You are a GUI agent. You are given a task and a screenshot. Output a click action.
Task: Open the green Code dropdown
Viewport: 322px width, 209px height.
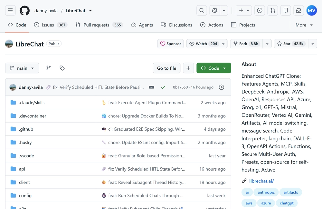pos(213,68)
